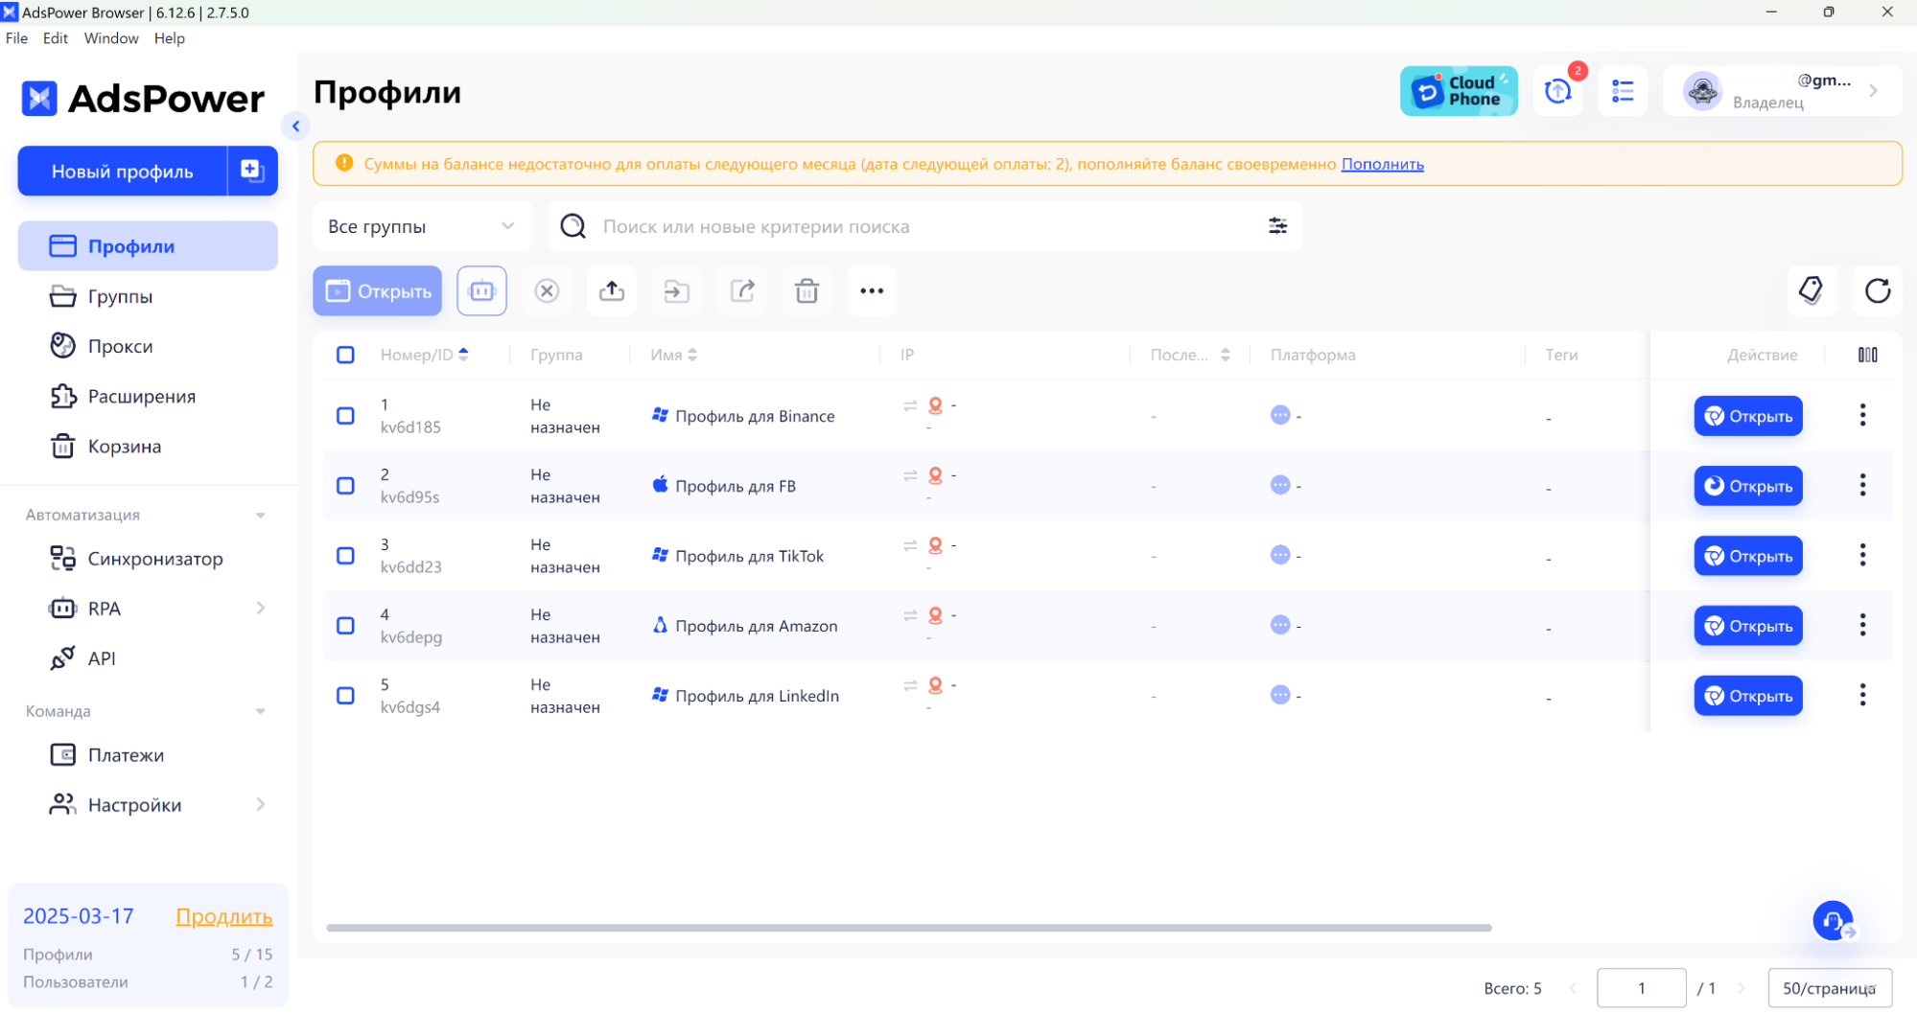Viewport: 1917px width, 1014px height.
Task: Click the Продлить subscription link
Action: click(224, 916)
